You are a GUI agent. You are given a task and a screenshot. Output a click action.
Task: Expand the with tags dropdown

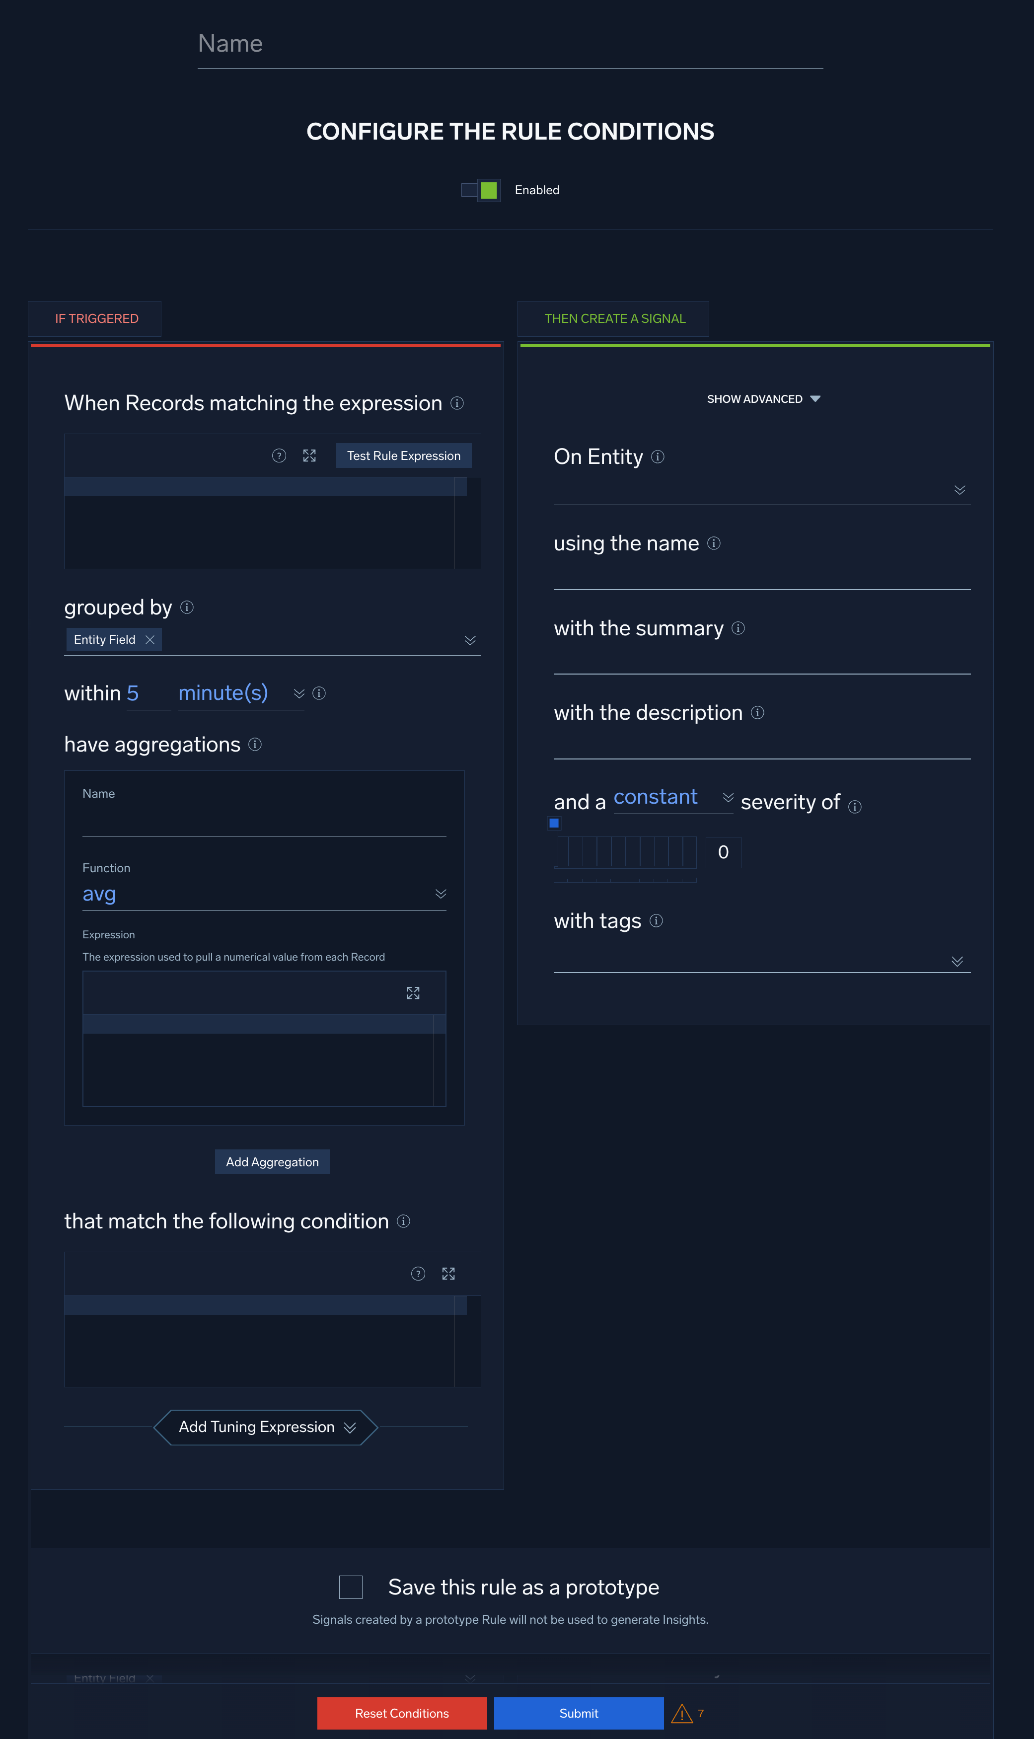tap(958, 962)
